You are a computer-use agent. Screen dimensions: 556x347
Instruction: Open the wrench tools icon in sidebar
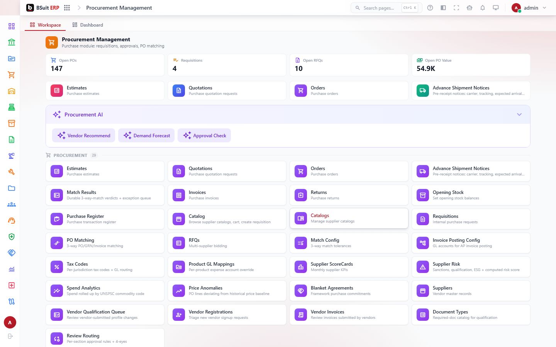point(12,172)
